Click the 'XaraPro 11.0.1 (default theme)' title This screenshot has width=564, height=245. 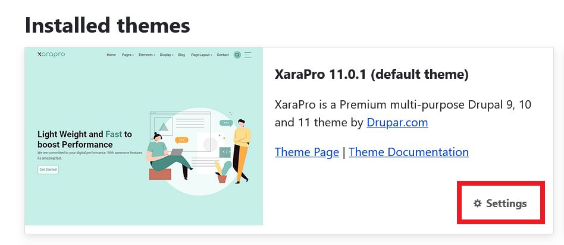tap(372, 75)
